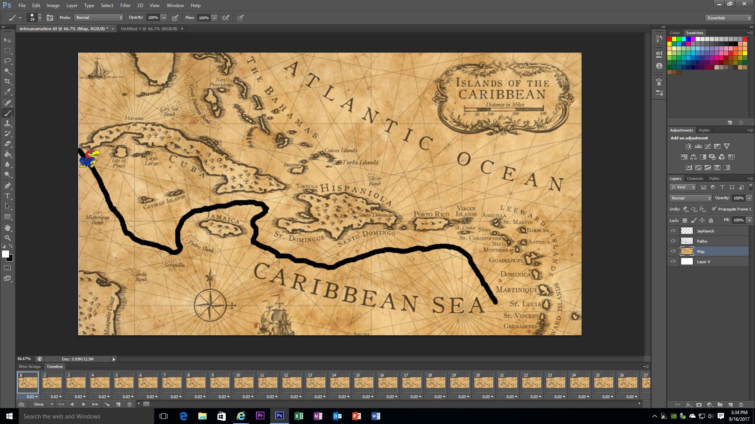This screenshot has height=424, width=755.
Task: Switch to the Channels tab
Action: pyautogui.click(x=695, y=178)
